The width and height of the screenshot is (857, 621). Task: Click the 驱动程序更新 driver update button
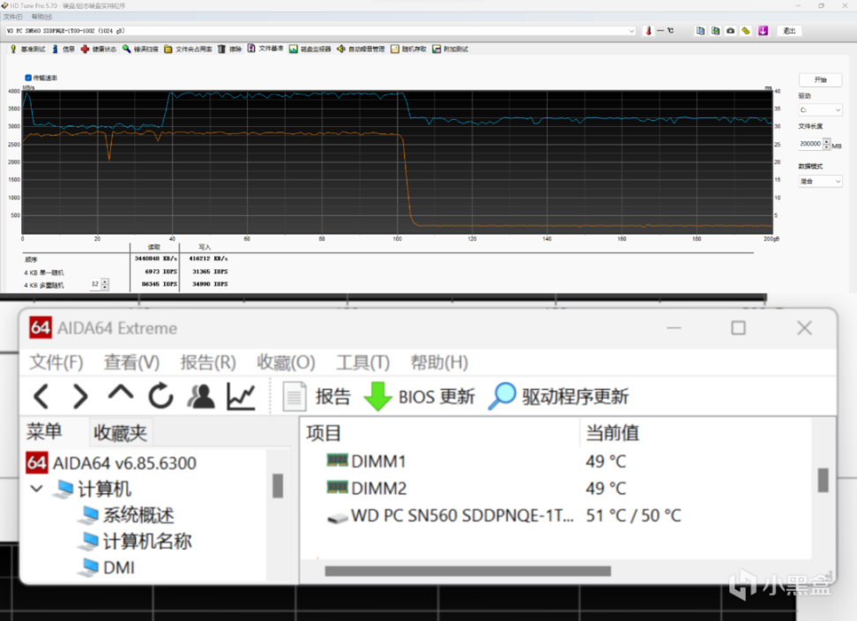(x=559, y=396)
